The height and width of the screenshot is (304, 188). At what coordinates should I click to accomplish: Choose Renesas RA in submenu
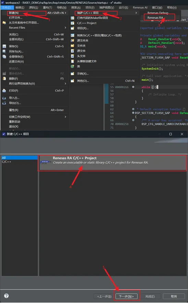(x=155, y=17)
